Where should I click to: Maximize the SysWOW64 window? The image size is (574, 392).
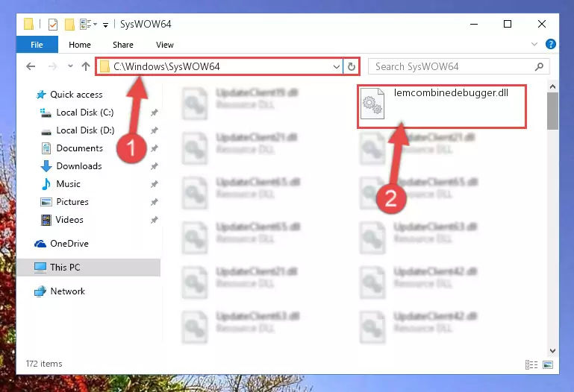508,24
